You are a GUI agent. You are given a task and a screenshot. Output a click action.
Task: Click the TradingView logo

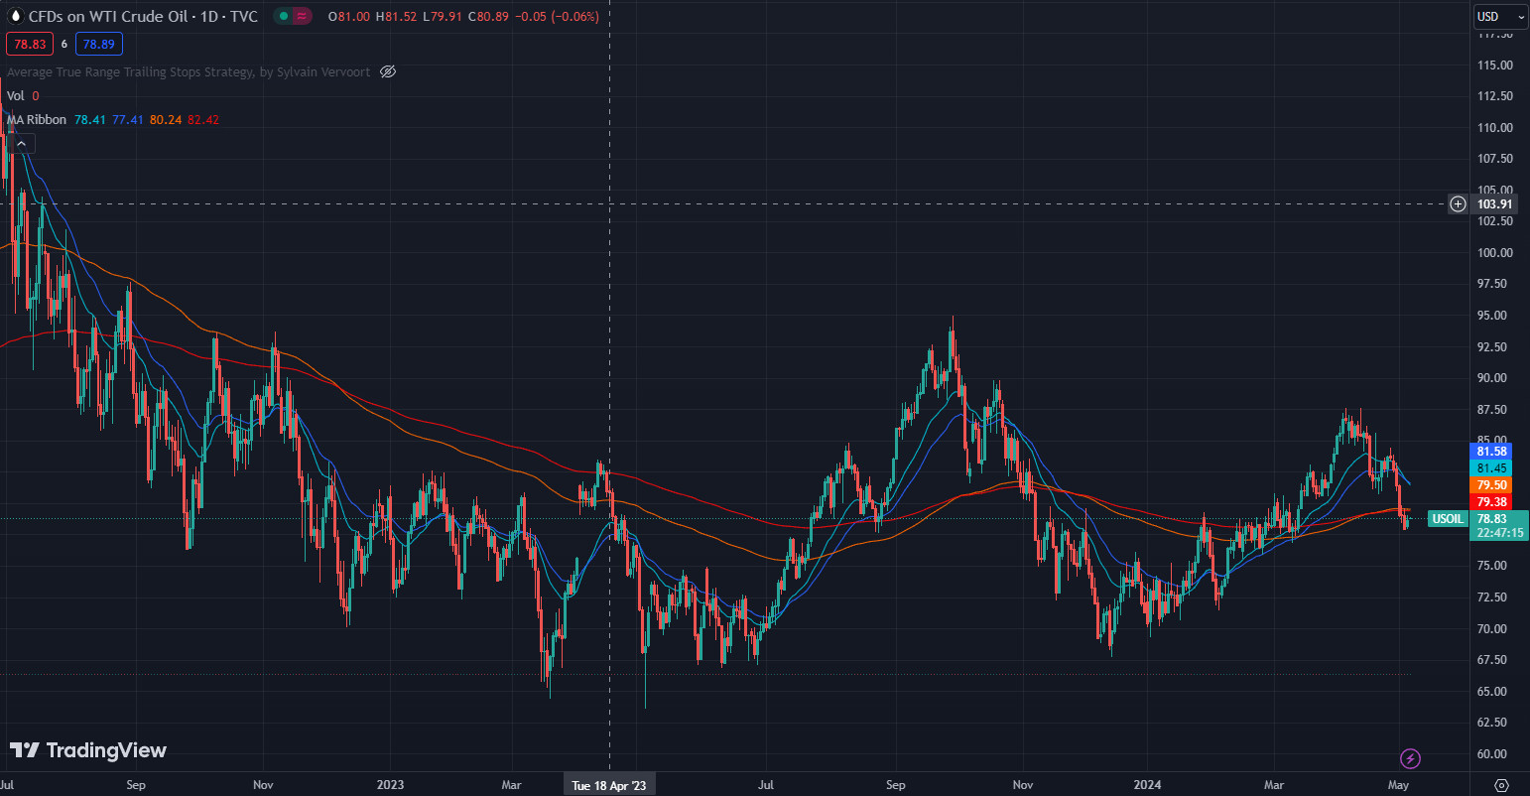(x=88, y=750)
